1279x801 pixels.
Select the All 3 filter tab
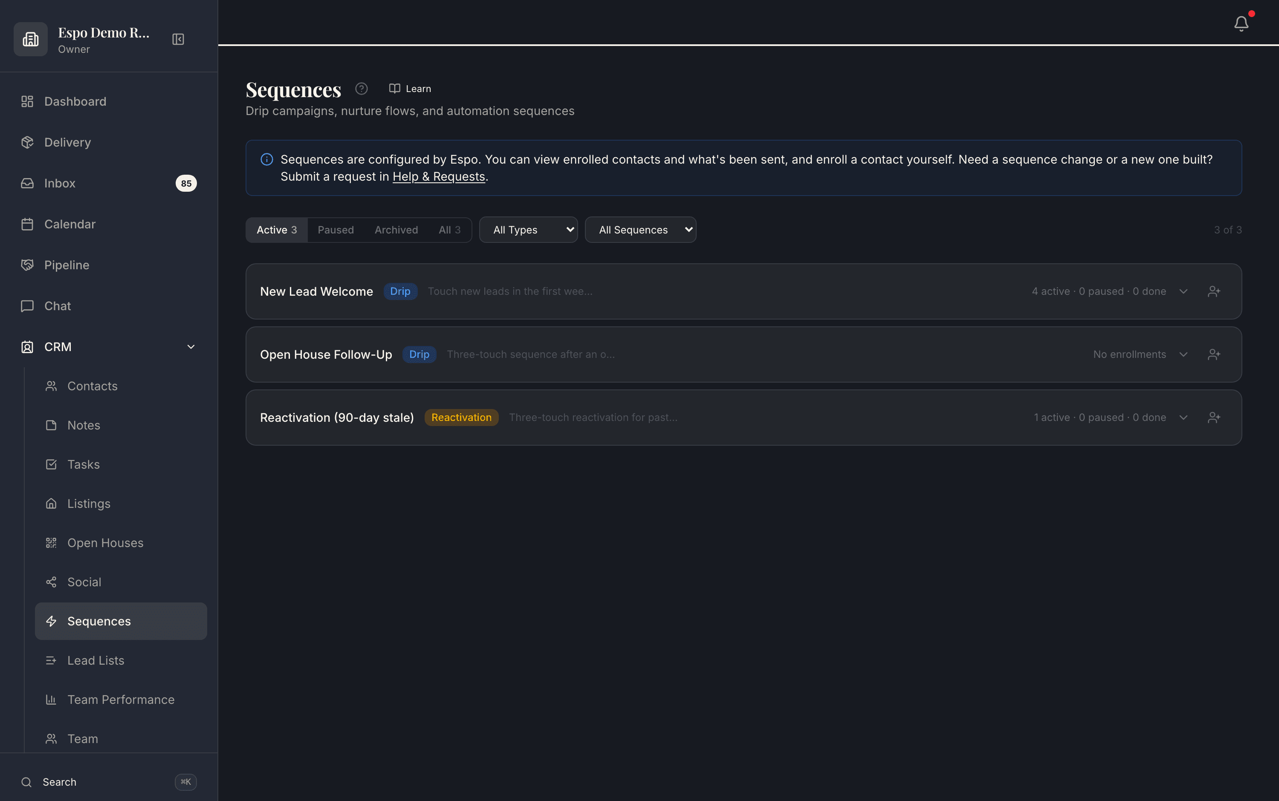click(x=449, y=230)
